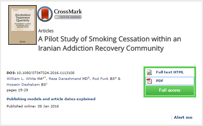
Task: Click the DOI number 10.1080/07347324.2016.1113108
Action: [x=46, y=73]
